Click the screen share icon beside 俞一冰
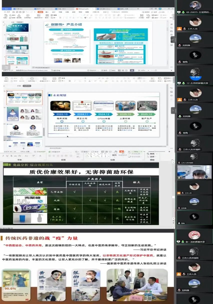 pos(179,242)
